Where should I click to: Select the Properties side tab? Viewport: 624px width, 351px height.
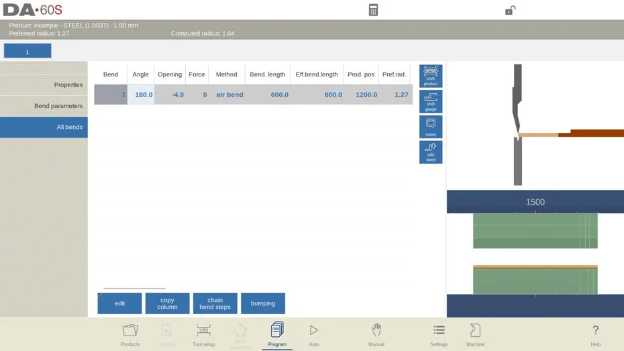pos(44,85)
